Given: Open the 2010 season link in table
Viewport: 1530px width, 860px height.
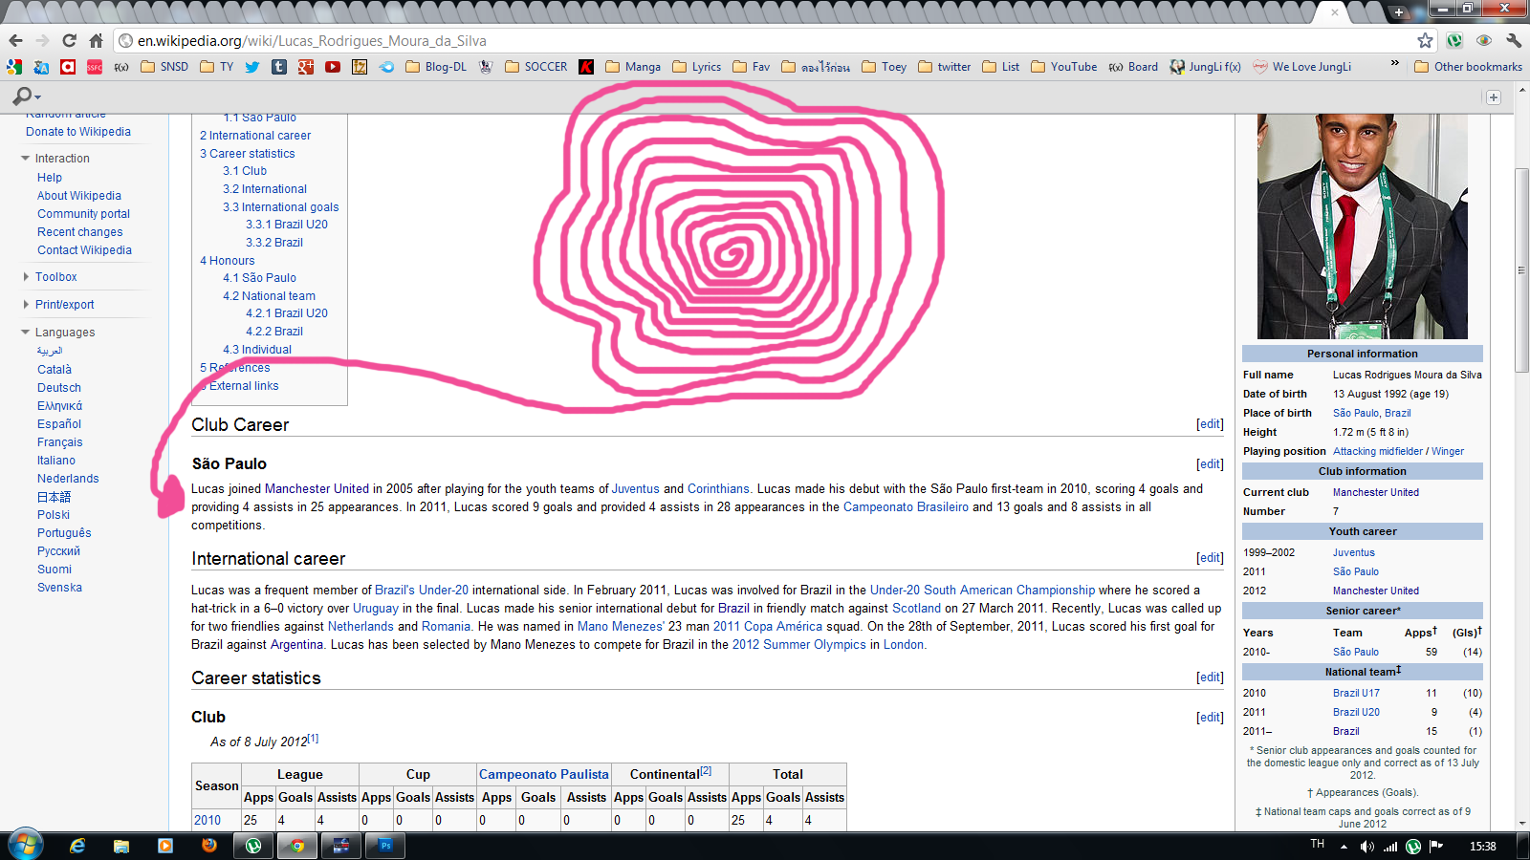Looking at the screenshot, I should (x=208, y=821).
